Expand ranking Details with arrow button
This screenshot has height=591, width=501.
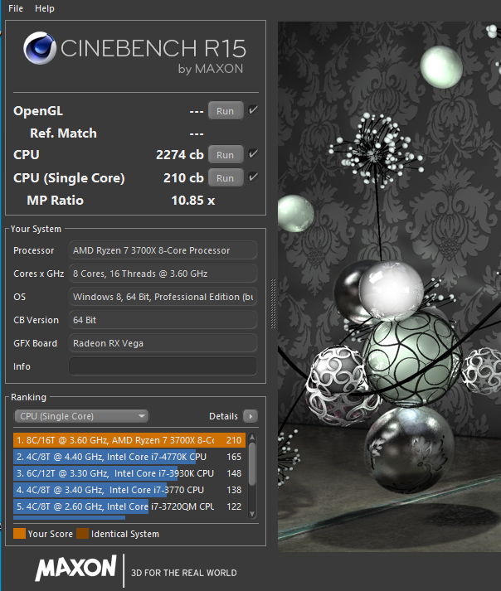click(x=250, y=416)
